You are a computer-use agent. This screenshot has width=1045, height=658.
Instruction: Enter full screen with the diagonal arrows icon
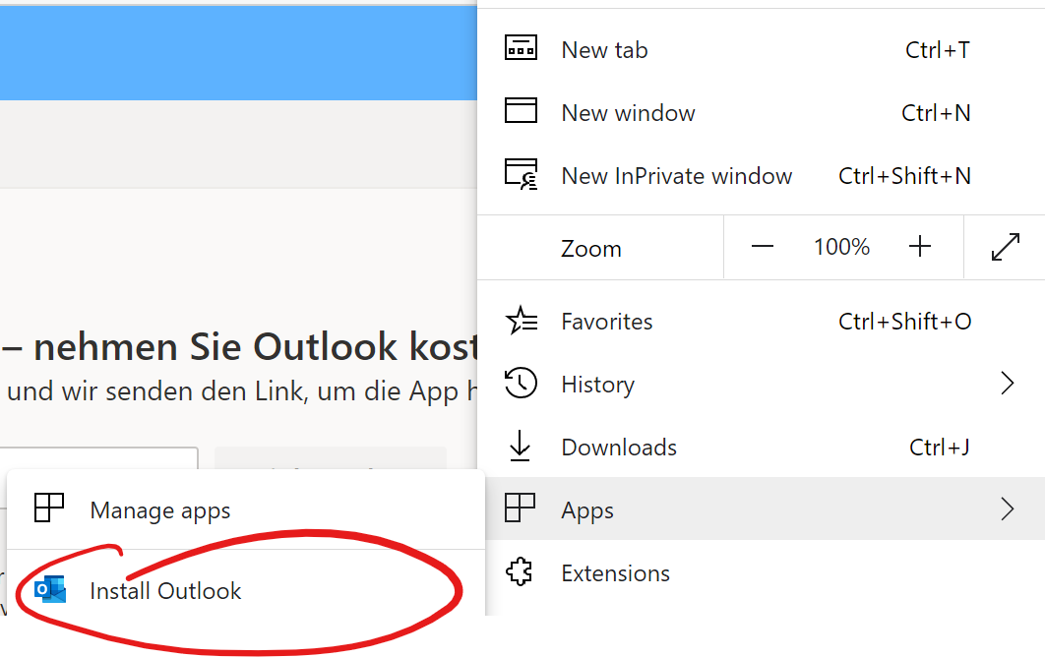[x=1005, y=247]
